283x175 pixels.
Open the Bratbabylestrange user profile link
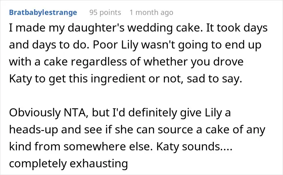click(x=43, y=13)
